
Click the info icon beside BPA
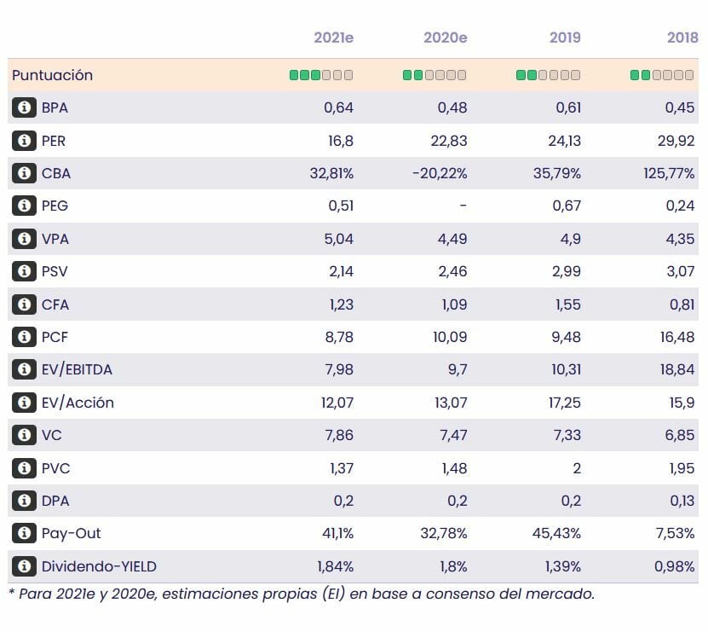(x=24, y=107)
